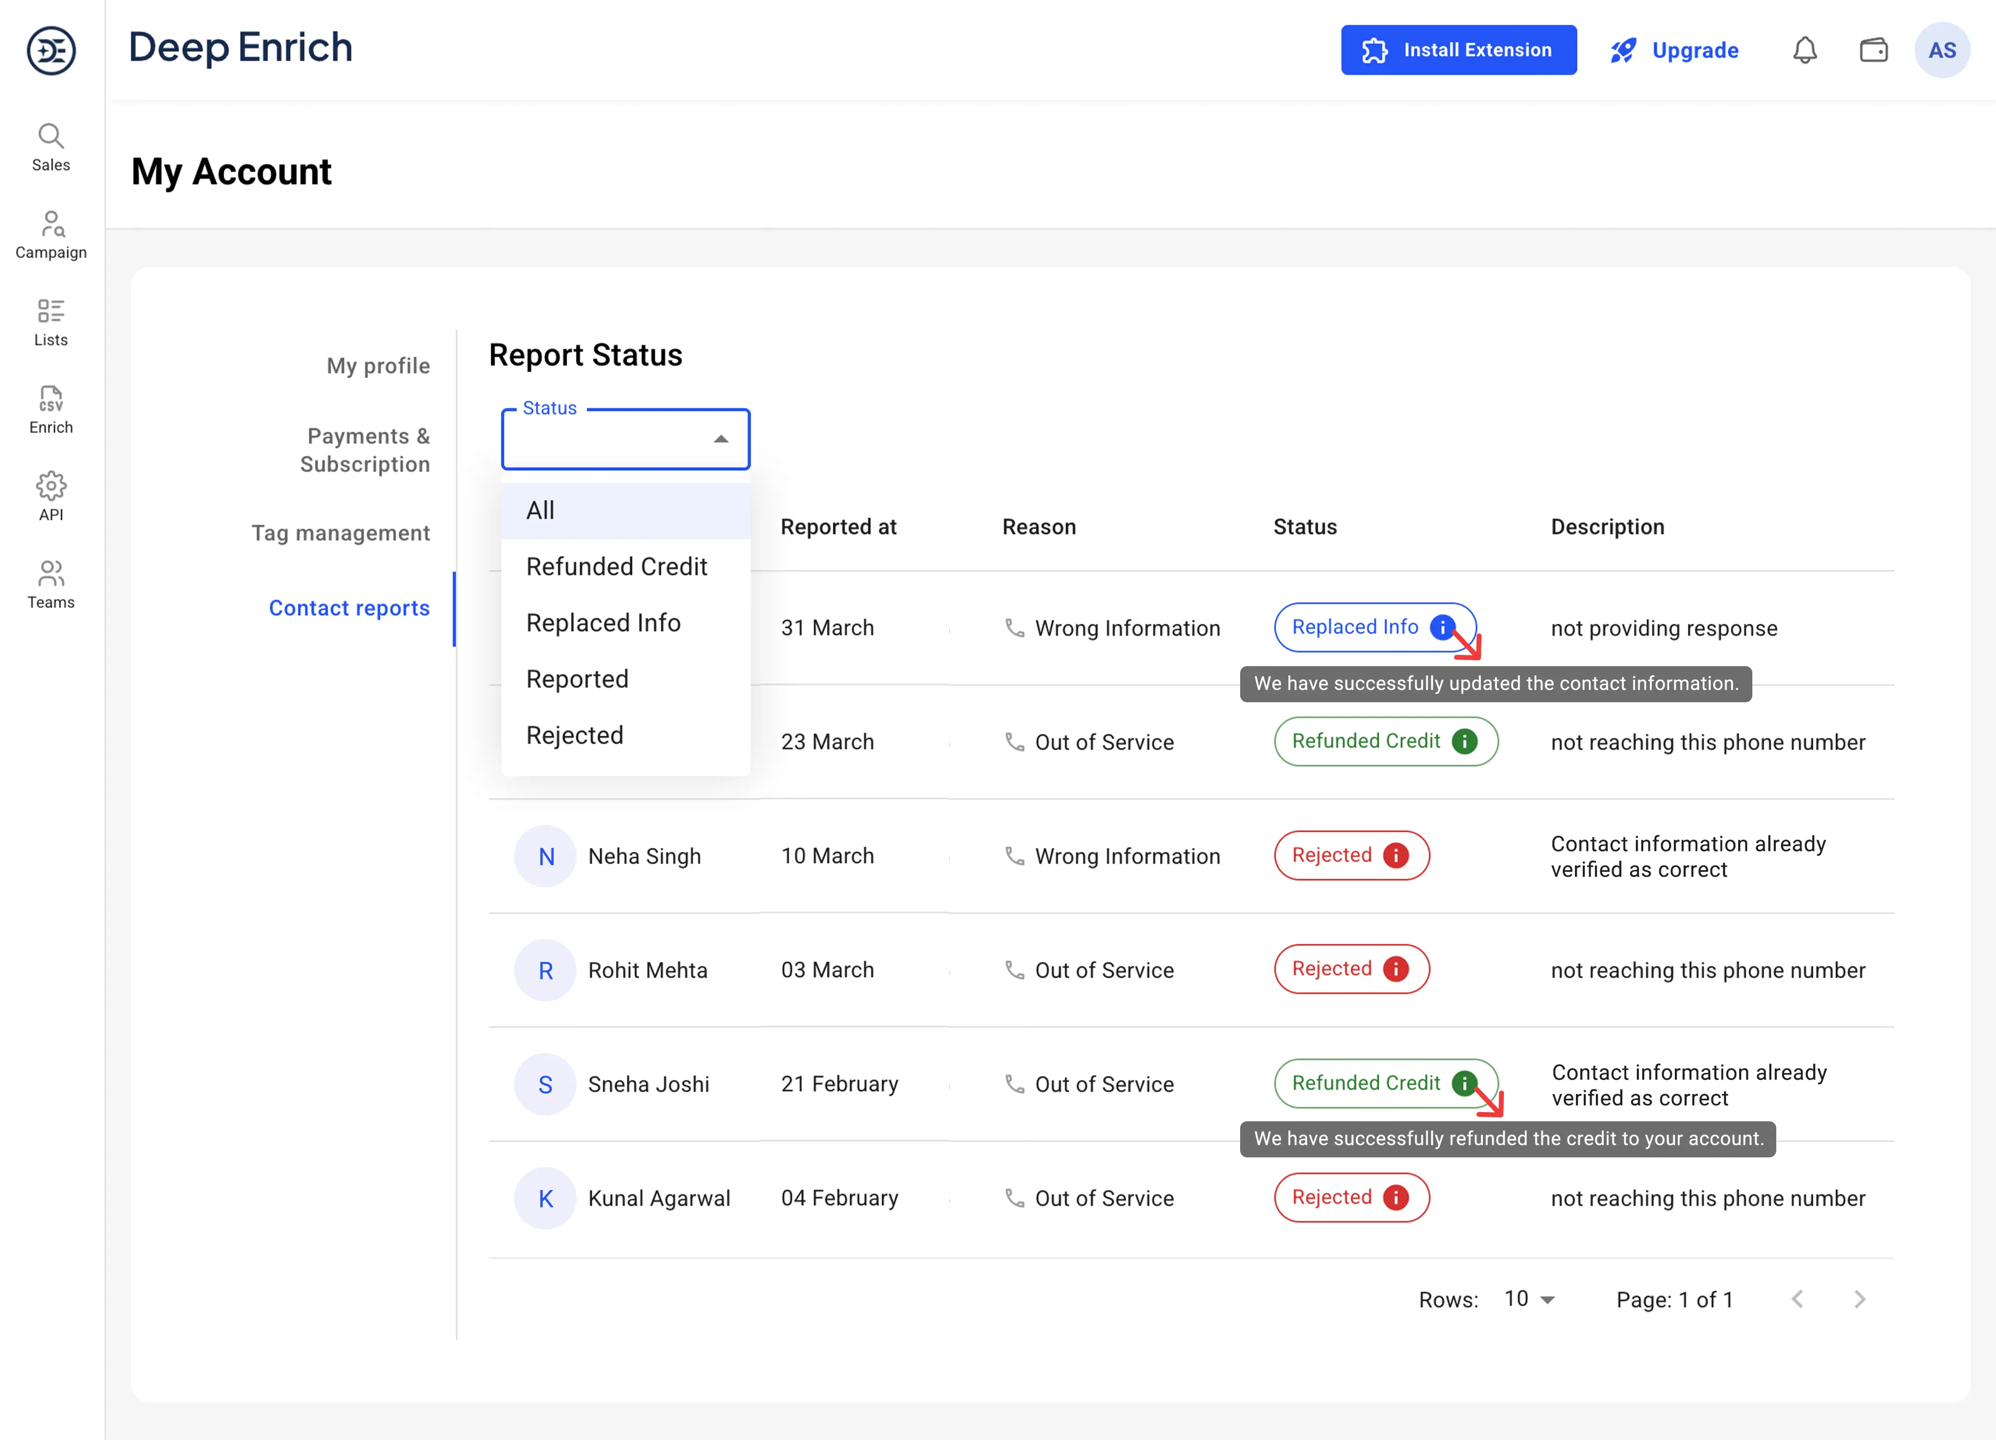Open the wallet credits icon

pos(1874,50)
